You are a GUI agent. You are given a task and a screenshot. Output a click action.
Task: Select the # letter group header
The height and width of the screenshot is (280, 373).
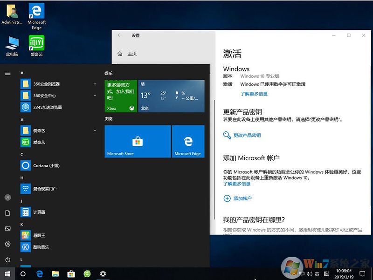click(21, 73)
